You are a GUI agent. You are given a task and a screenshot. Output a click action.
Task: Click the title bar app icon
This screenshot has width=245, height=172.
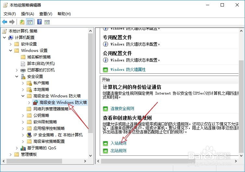(x=5, y=5)
